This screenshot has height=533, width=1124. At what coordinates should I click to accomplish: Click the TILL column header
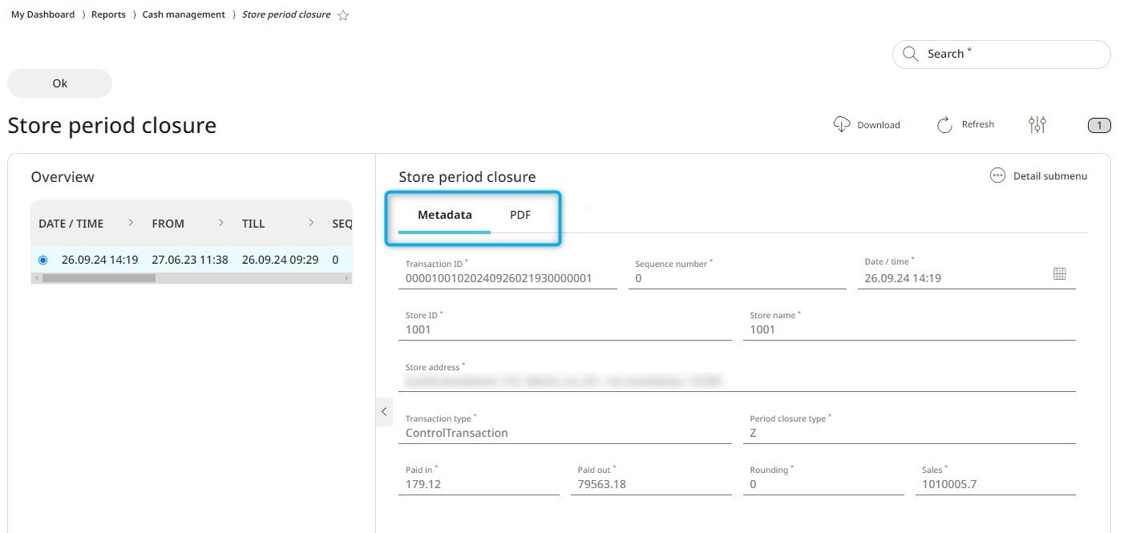(x=253, y=224)
